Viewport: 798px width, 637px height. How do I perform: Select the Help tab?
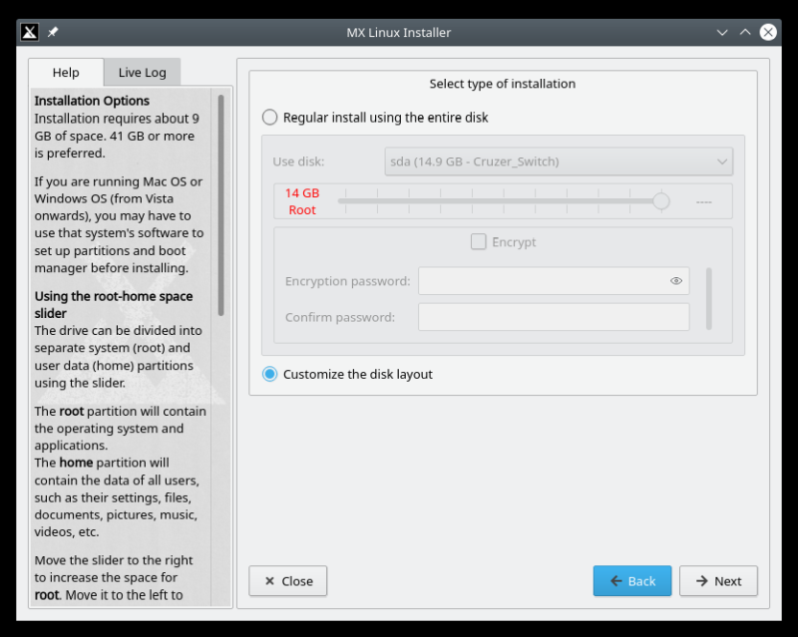click(x=66, y=72)
